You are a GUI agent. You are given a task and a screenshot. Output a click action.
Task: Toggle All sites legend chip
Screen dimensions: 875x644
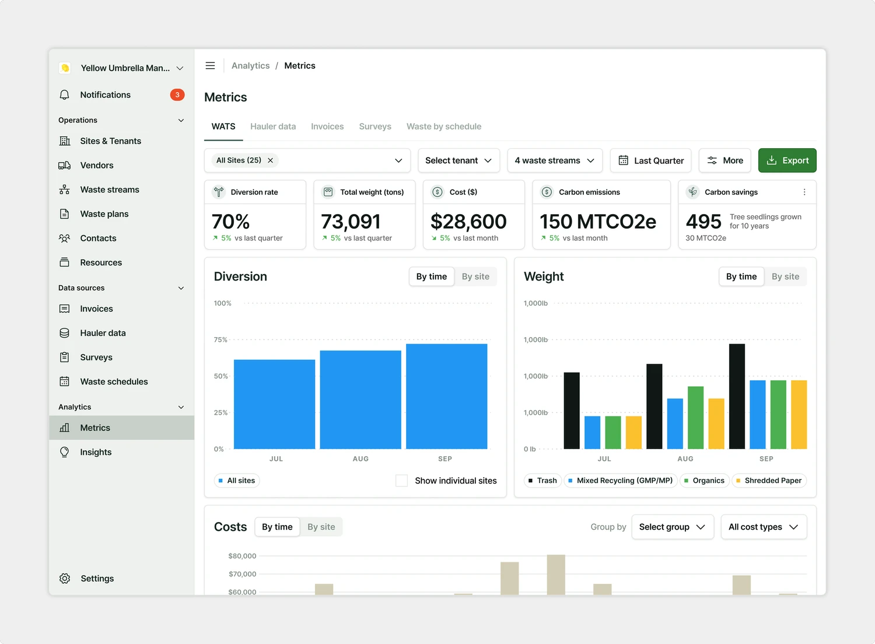tap(237, 481)
